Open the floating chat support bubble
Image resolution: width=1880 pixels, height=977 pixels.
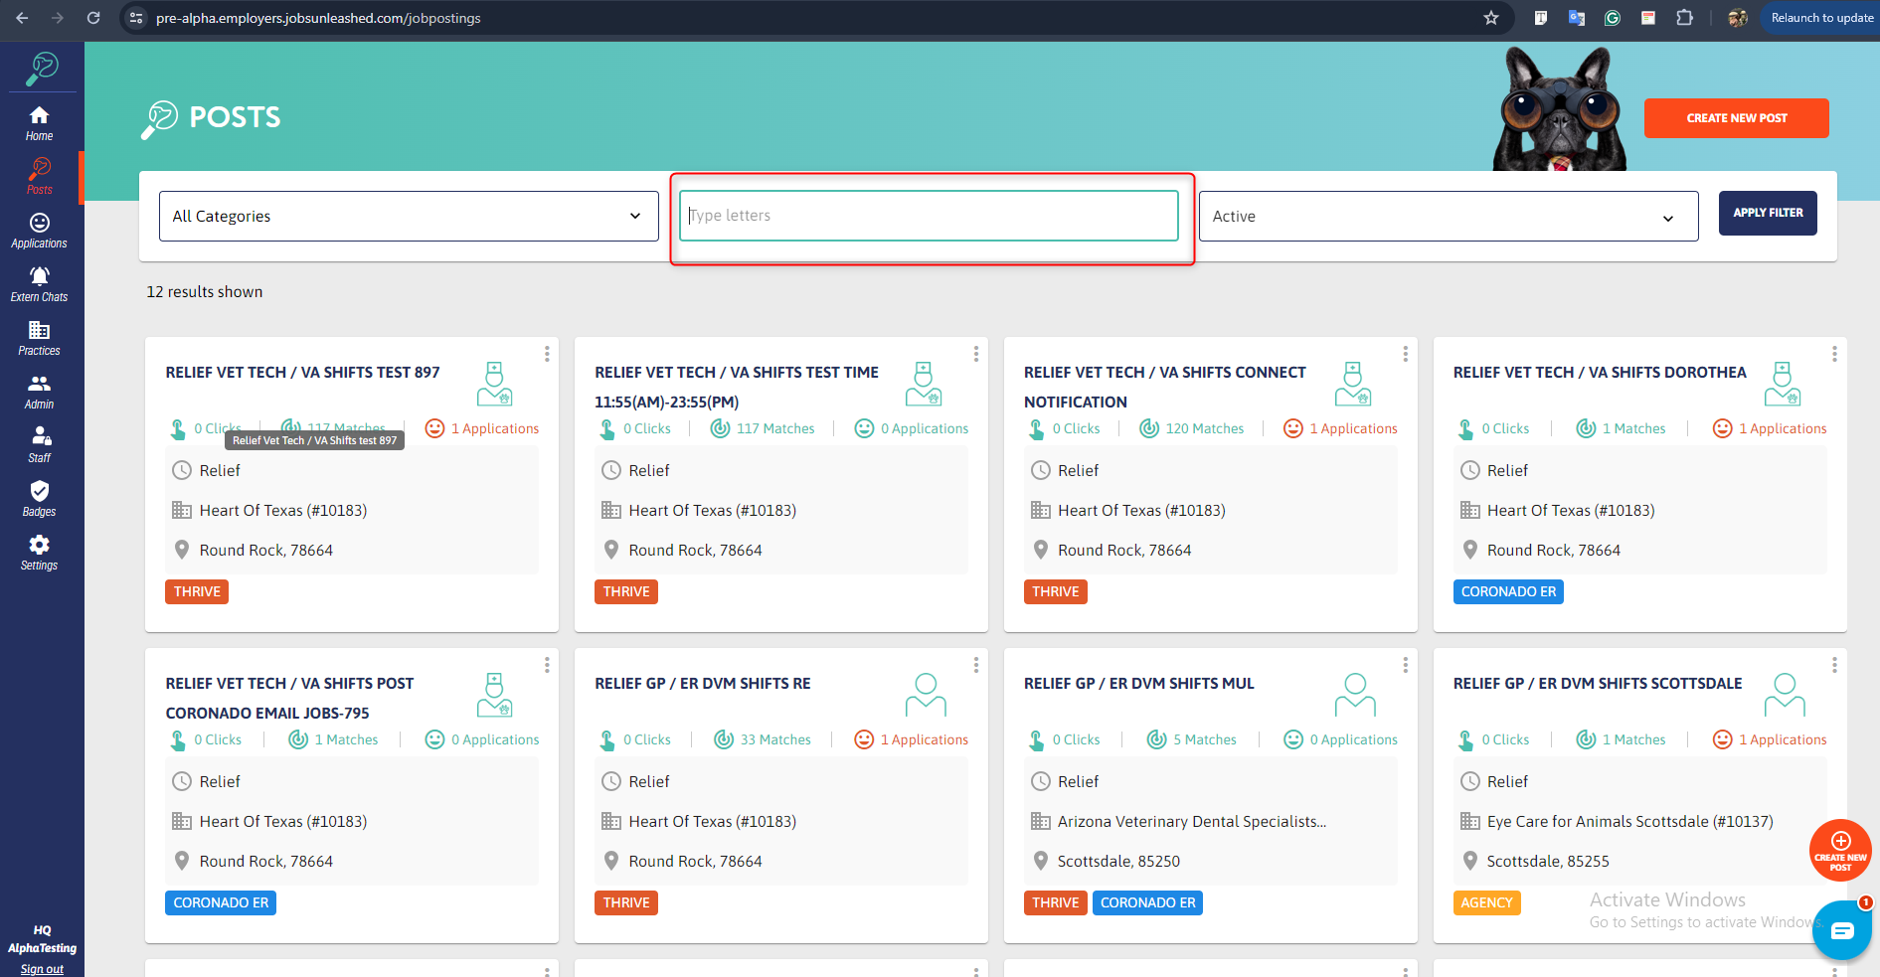coord(1841,930)
